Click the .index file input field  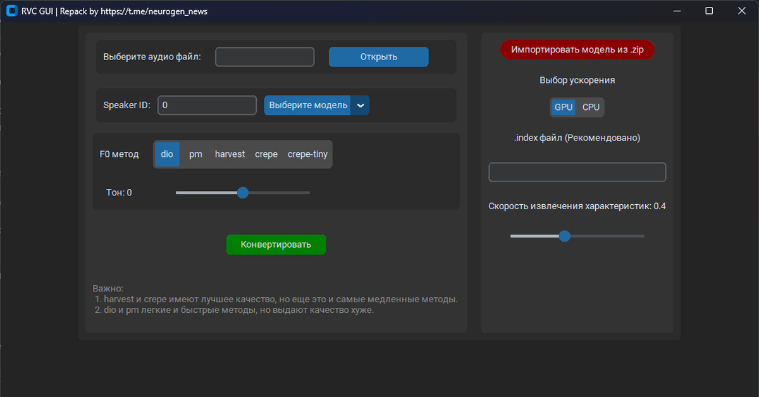tap(577, 172)
